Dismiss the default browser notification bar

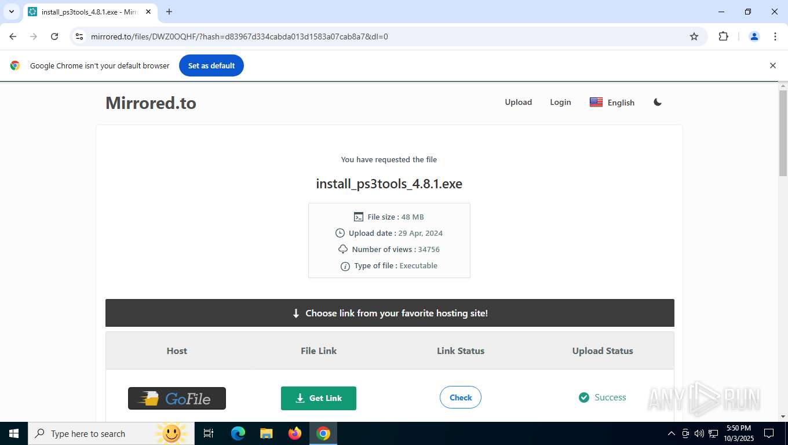(772, 65)
